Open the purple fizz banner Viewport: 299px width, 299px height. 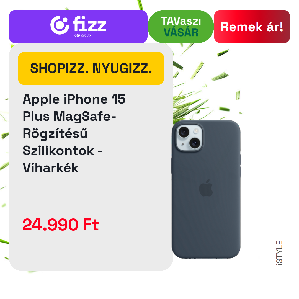pos(78,27)
